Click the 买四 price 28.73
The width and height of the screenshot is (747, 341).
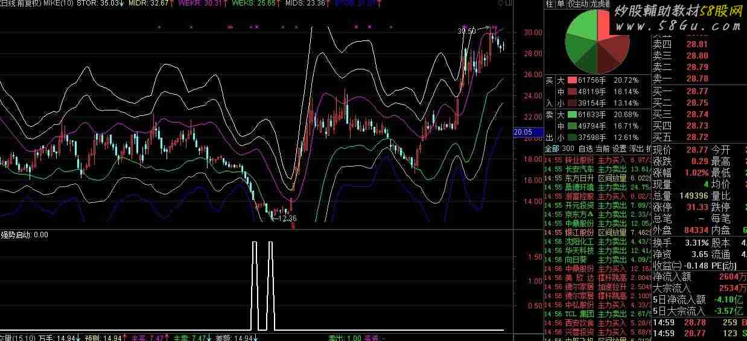[696, 126]
